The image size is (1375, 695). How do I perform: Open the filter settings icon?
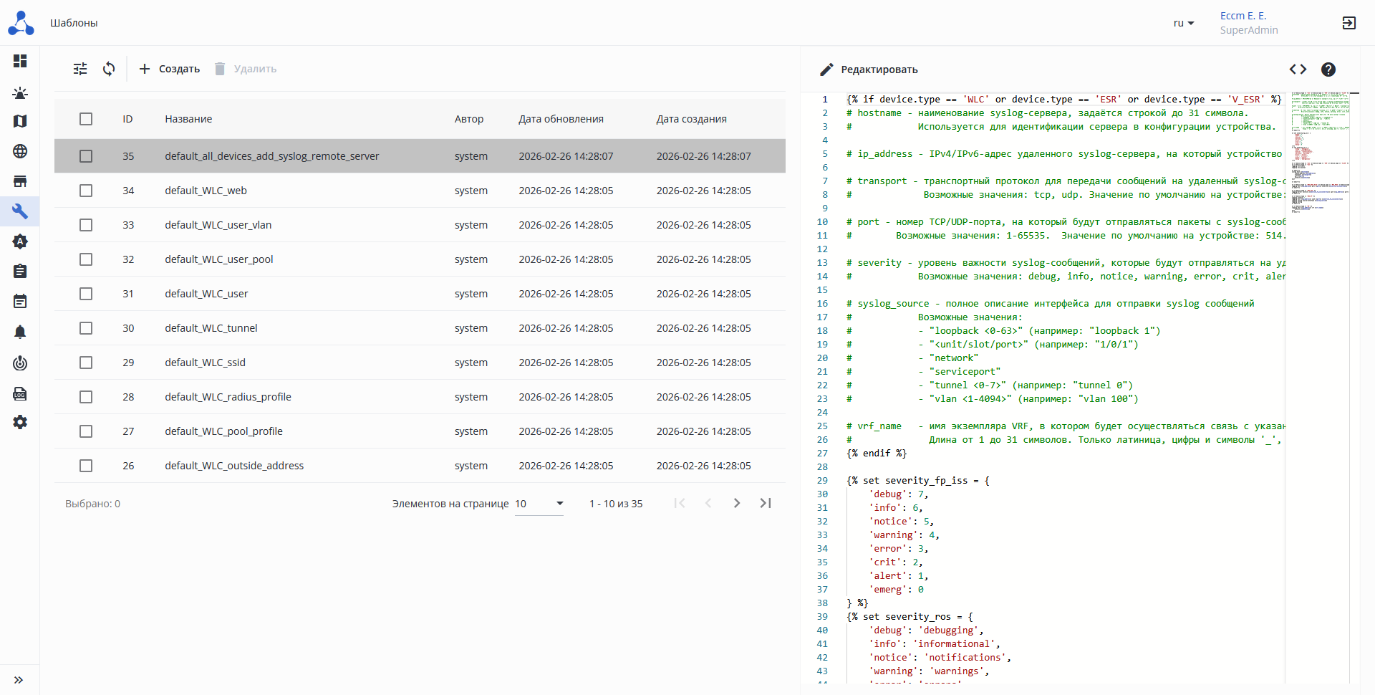tap(80, 69)
